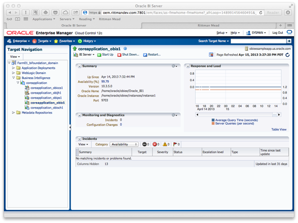Viewport: 298px width, 223px height.
Task: Open obieesampleapp.us.oracle.com host link
Action: pos(270,49)
